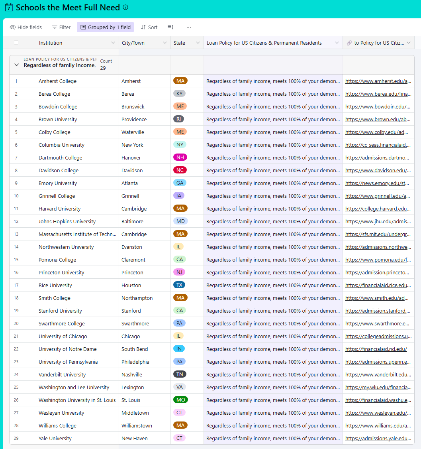Click the Hide fields button
Image resolution: width=421 pixels, height=449 pixels.
coord(26,27)
